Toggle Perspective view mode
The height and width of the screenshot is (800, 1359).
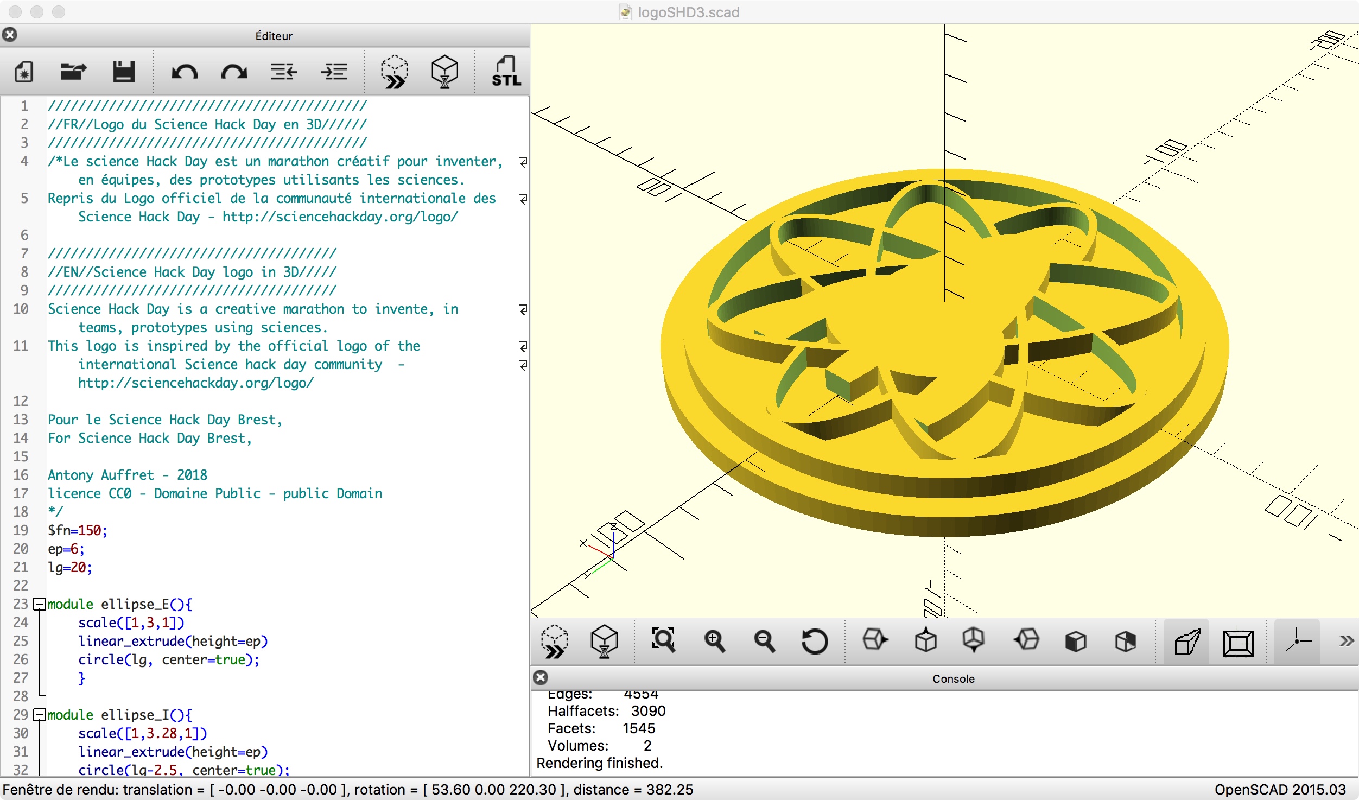(1187, 642)
